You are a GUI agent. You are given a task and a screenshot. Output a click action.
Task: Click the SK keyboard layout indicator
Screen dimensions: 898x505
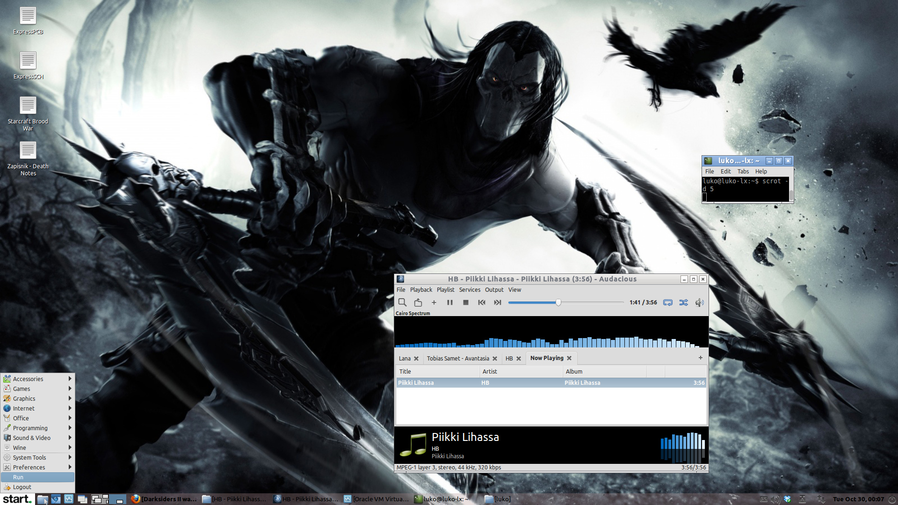[763, 499]
